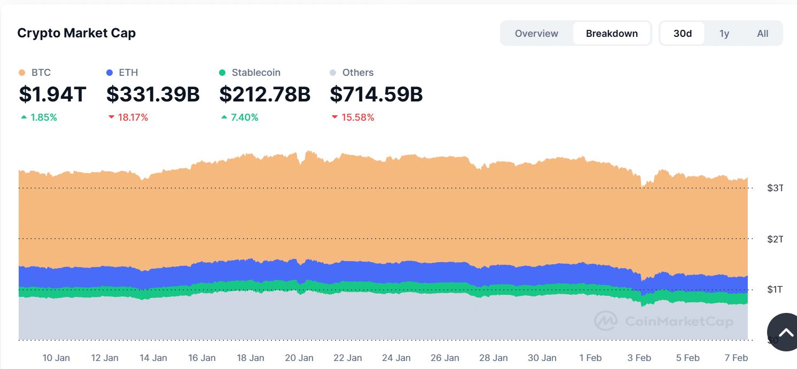
Task: Click the Others legend label
Action: (x=358, y=73)
